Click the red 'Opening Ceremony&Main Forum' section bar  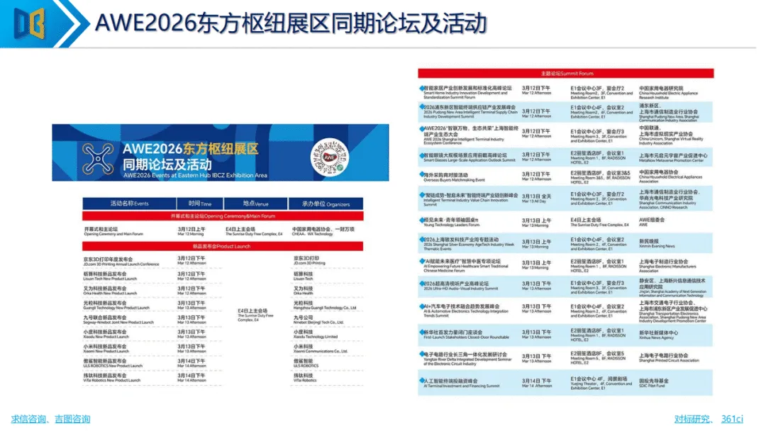click(223, 216)
